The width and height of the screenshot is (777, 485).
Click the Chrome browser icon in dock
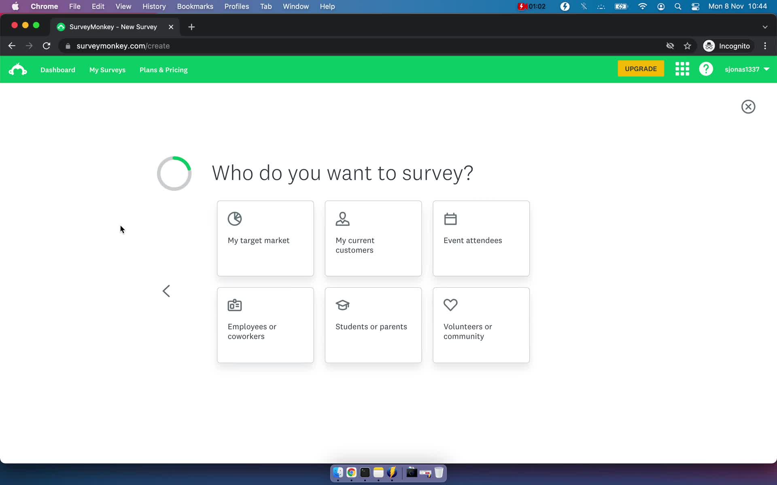click(351, 473)
